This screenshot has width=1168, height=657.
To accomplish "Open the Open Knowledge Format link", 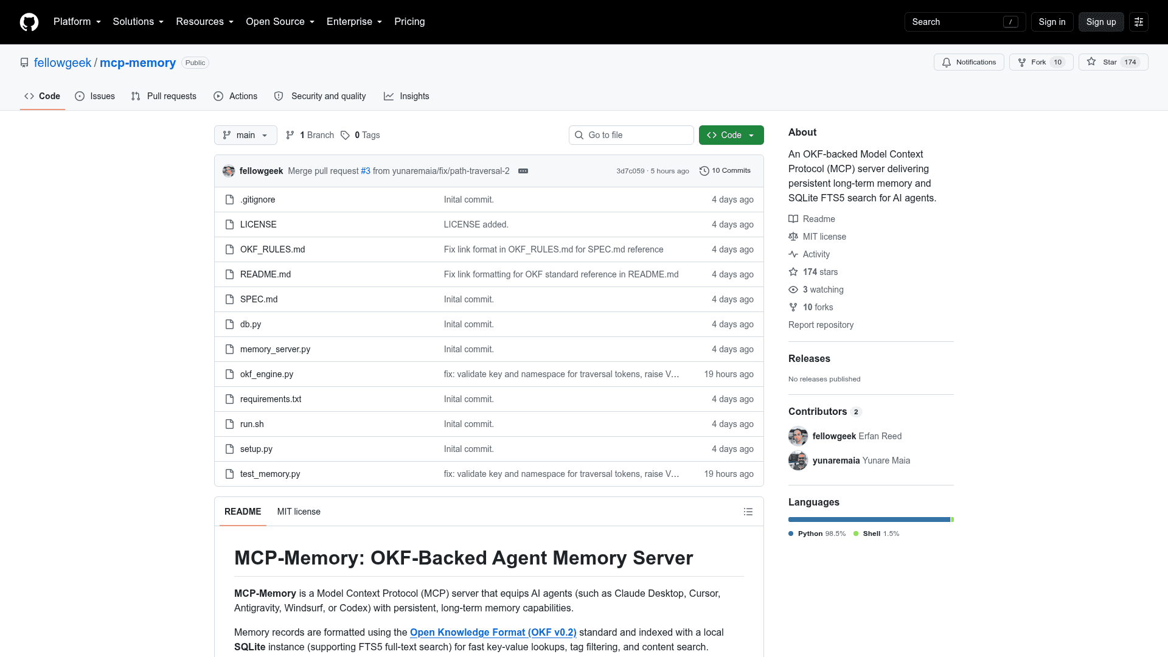I will pos(493,632).
